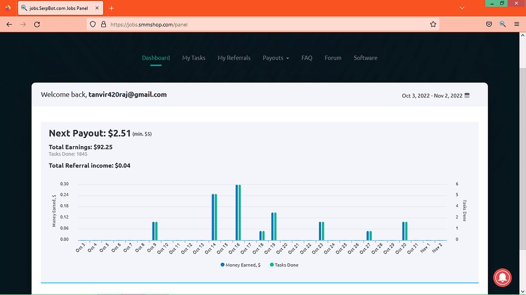Image resolution: width=526 pixels, height=295 pixels.
Task: Open a new tab with plus icon
Action: (x=111, y=8)
